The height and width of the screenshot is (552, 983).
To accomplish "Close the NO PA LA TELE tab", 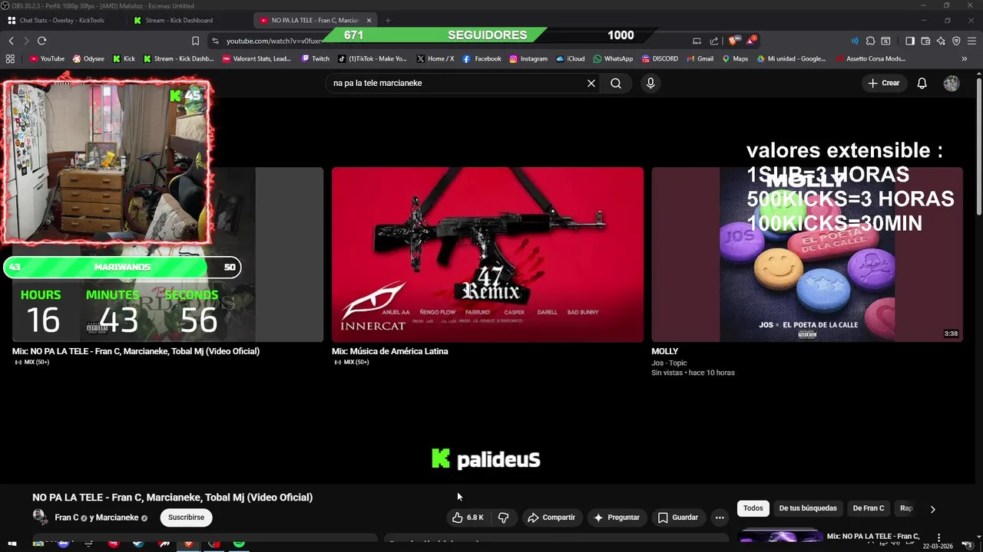I will pyautogui.click(x=369, y=20).
